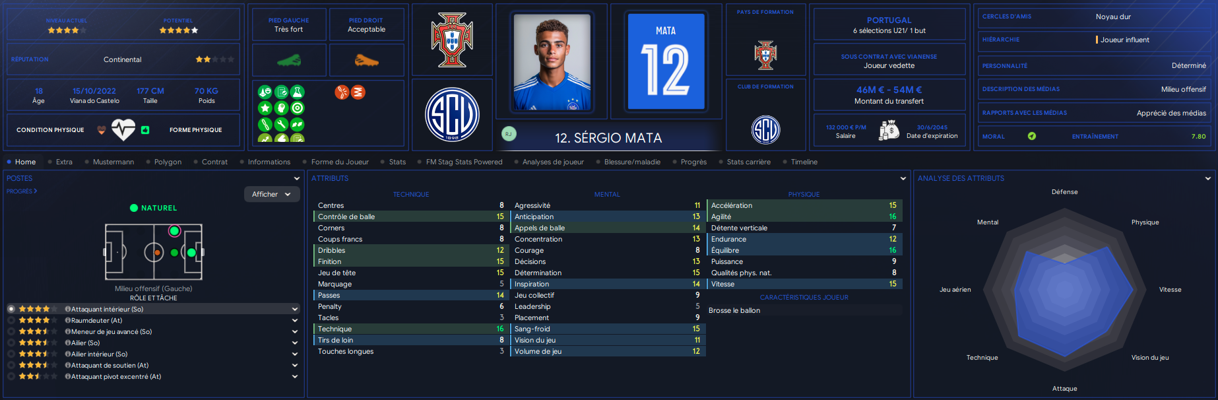Click the green target bullseye trait icon
1218x400 pixels.
pos(298,108)
